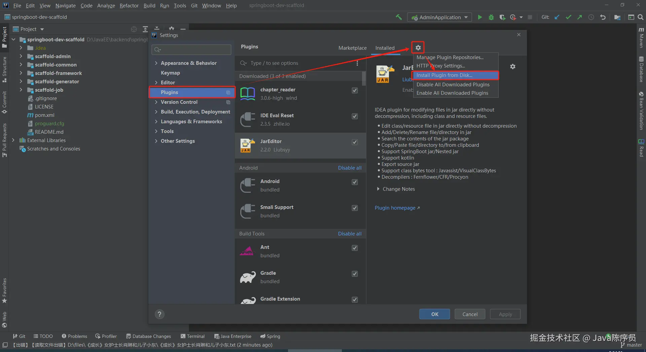This screenshot has height=352, width=646.
Task: Click the Build project hammer icon
Action: pos(399,17)
